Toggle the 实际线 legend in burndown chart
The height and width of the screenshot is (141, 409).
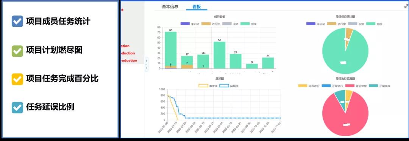[x=229, y=85]
